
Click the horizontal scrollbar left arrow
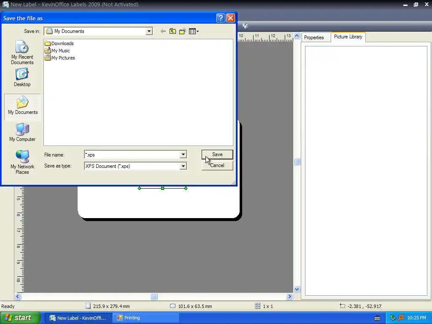[18, 297]
